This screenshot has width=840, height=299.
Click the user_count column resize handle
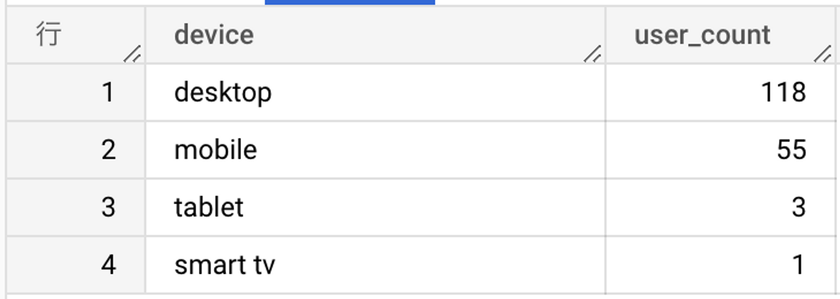tap(823, 54)
